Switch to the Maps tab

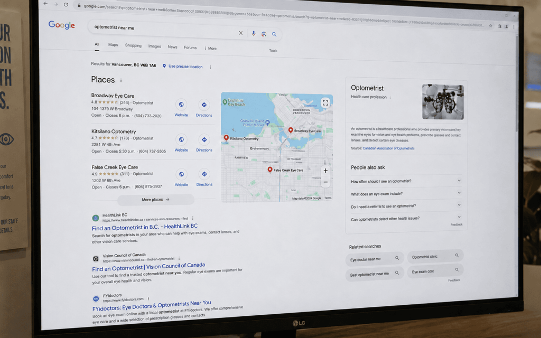[x=113, y=45]
